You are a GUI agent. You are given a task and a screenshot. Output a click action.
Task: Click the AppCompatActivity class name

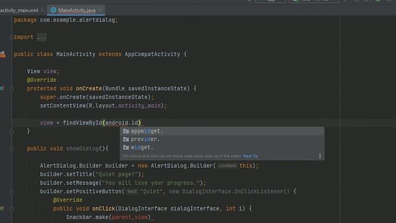pyautogui.click(x=152, y=55)
